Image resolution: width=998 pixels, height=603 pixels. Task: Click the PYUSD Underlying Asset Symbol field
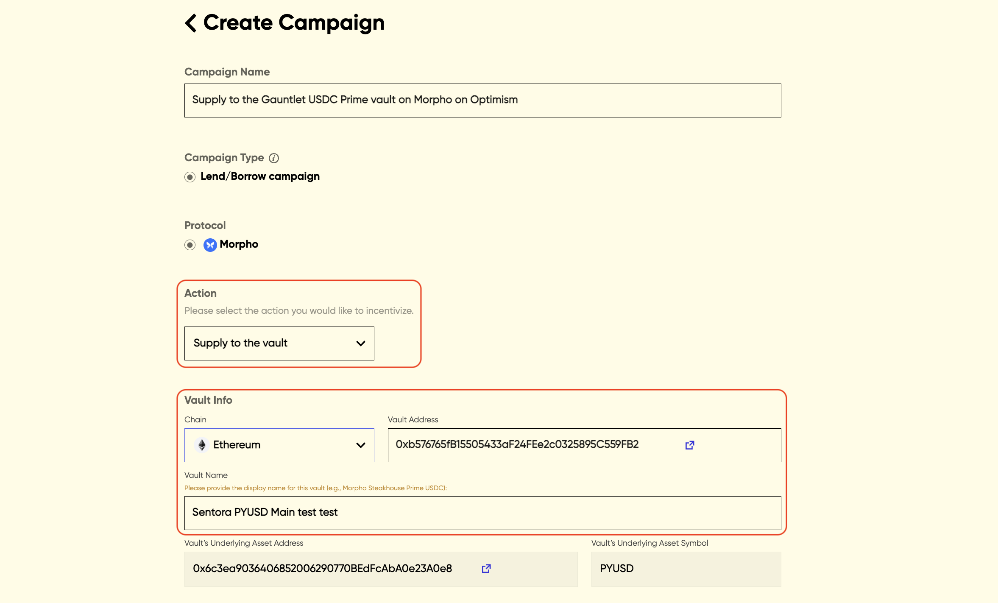(x=686, y=569)
